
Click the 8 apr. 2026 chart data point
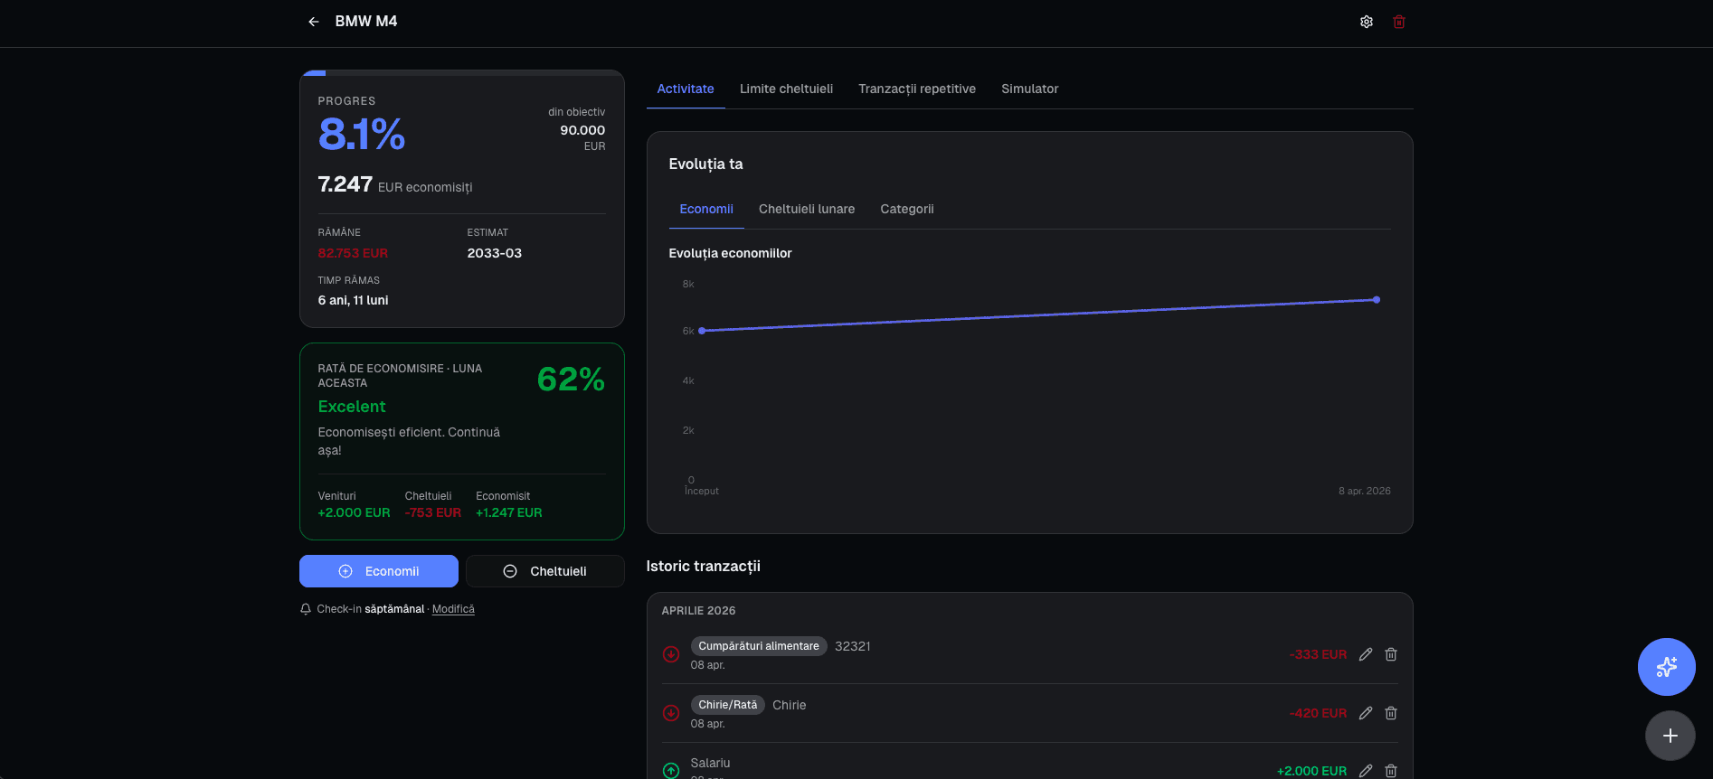pyautogui.click(x=1377, y=299)
